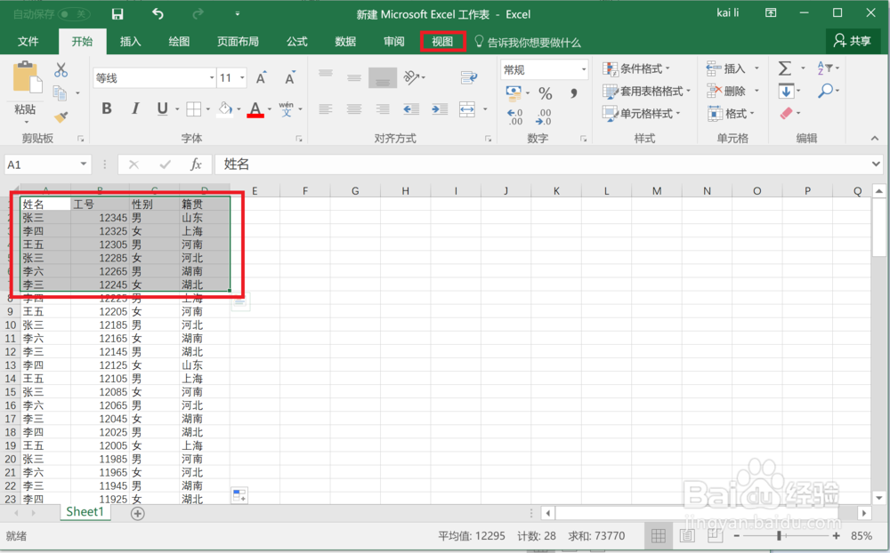Screen dimensions: 890x553
Task: Open the 文件 tab
Action: pos(28,42)
